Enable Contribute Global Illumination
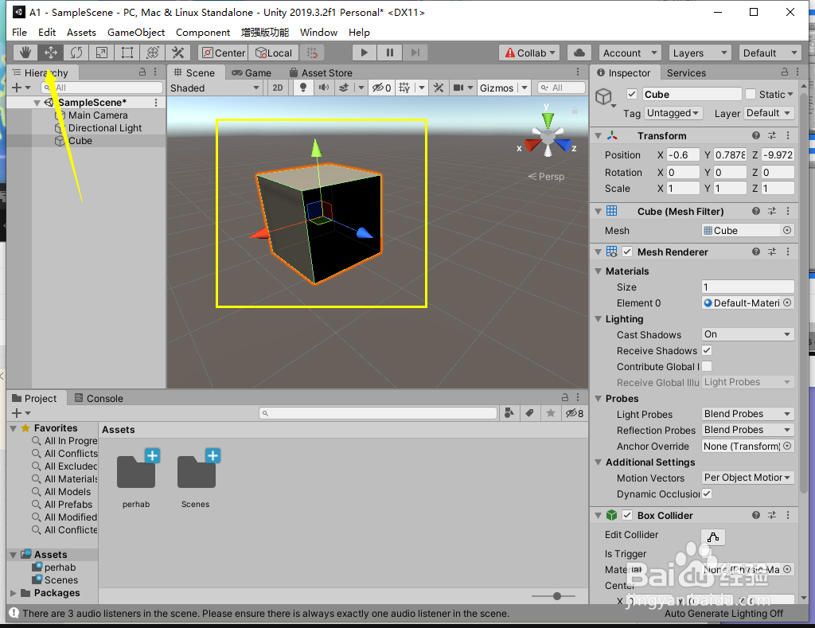The height and width of the screenshot is (628, 815). (x=707, y=366)
